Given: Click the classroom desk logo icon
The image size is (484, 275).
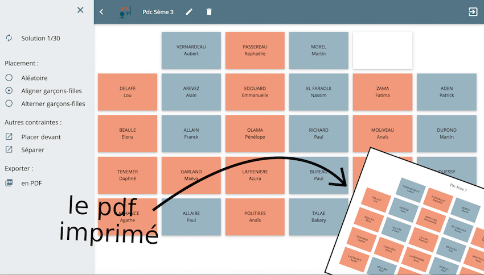Looking at the screenshot, I should [x=125, y=12].
